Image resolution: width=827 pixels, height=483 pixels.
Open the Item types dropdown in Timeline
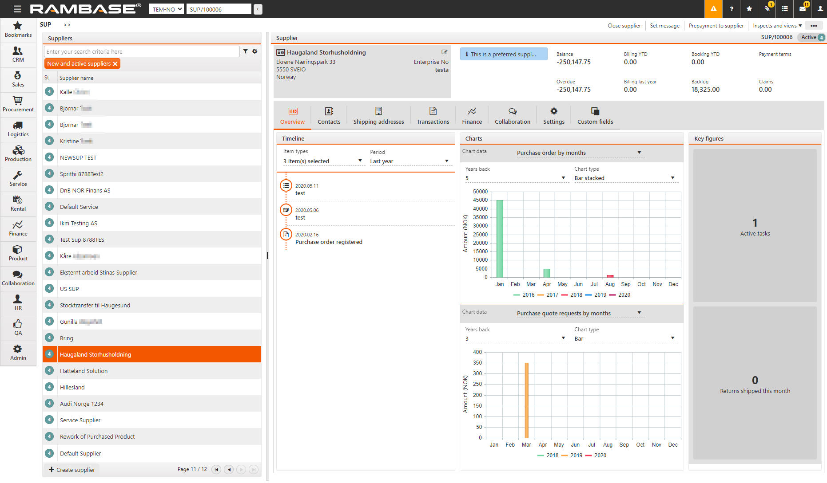pos(323,161)
